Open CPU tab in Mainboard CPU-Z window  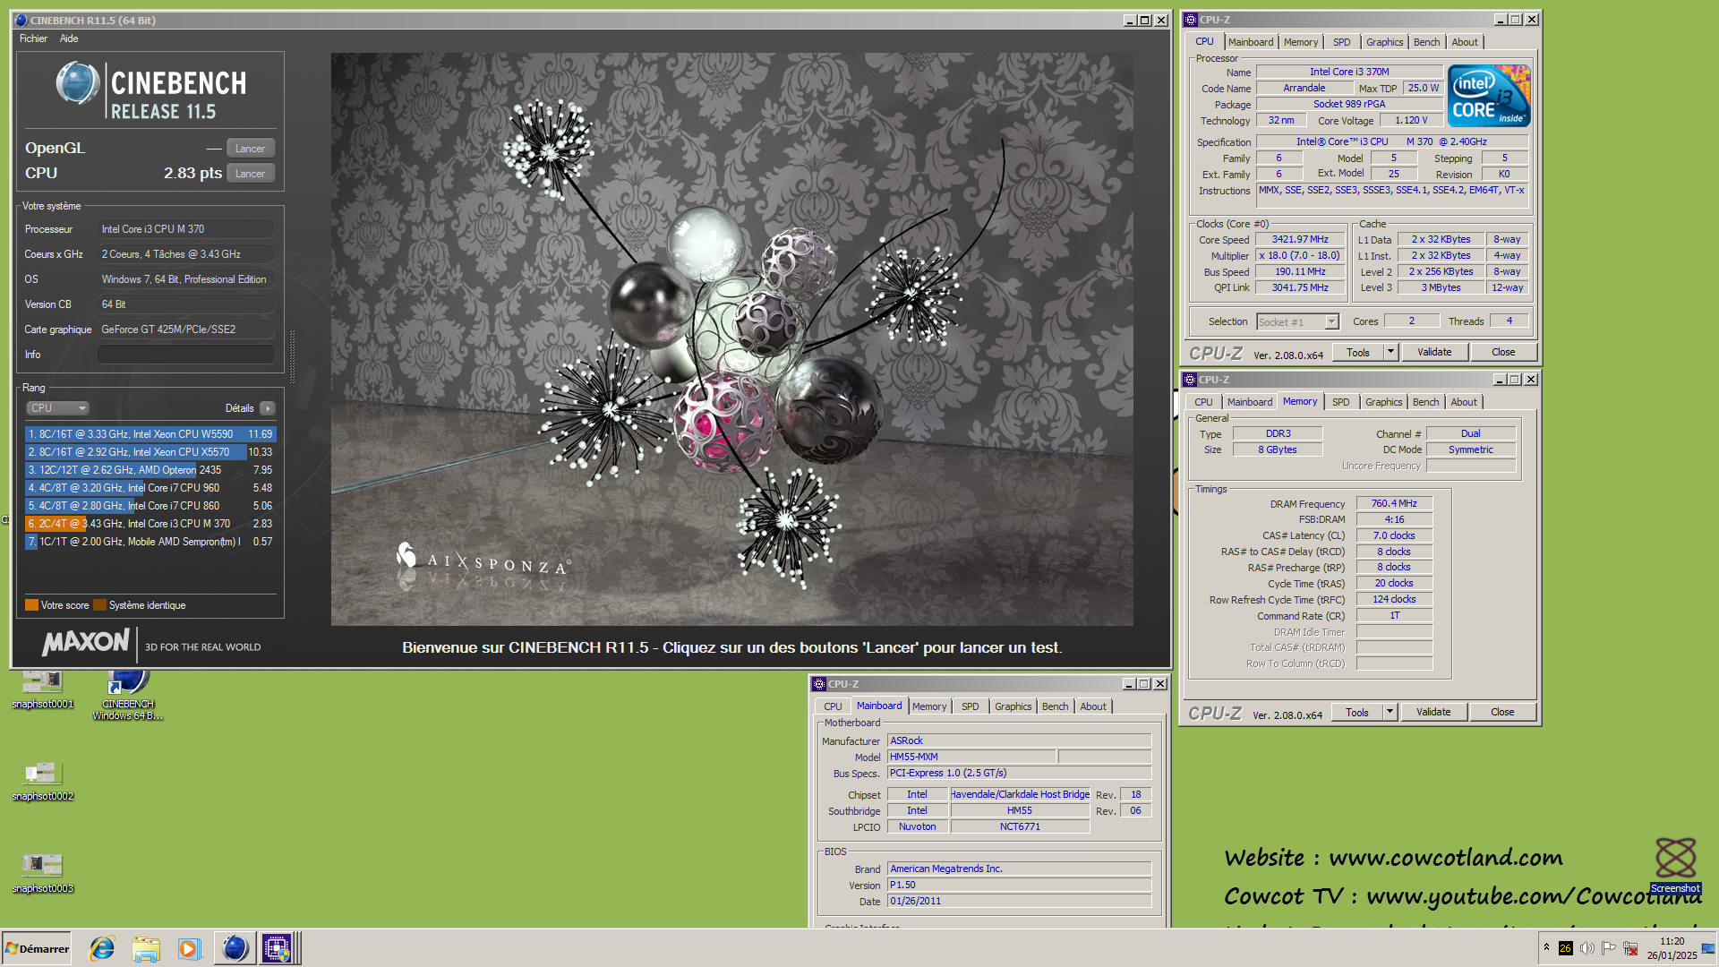[x=833, y=706]
